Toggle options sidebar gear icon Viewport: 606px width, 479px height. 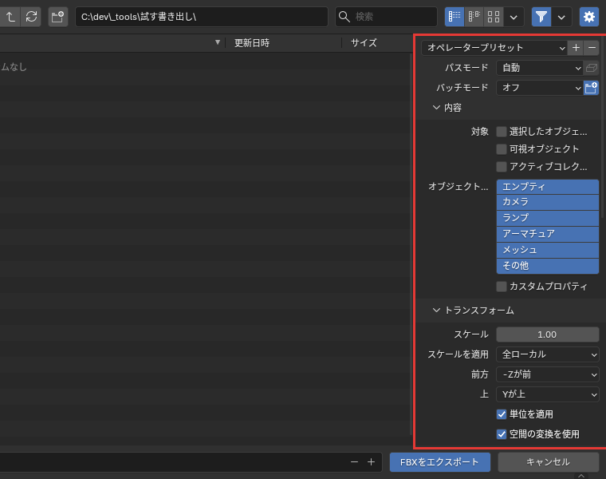coord(589,17)
